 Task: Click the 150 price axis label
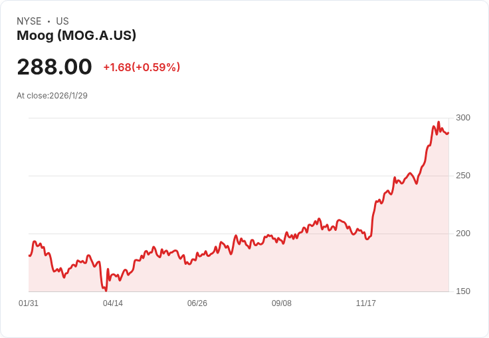click(463, 291)
